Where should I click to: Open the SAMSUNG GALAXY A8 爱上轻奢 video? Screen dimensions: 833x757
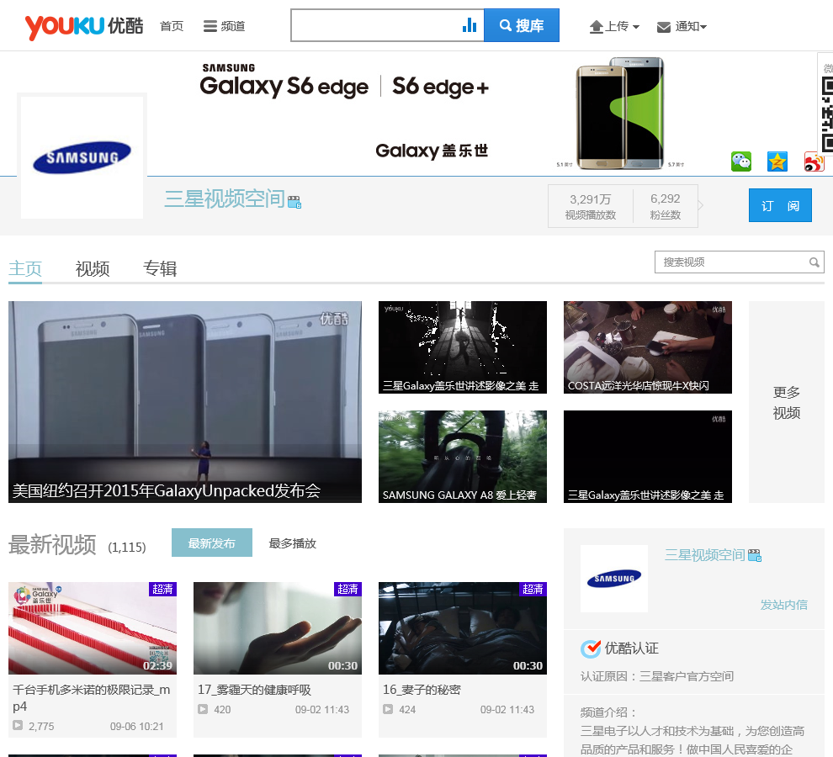pyautogui.click(x=462, y=457)
